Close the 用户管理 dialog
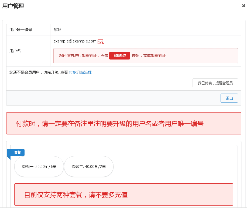This screenshot has height=208, width=247. (243, 6)
